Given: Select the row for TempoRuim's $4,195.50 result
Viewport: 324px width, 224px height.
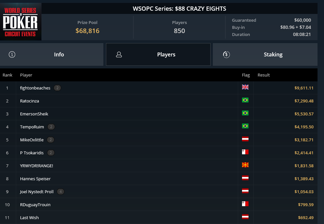Looking at the screenshot, I should point(159,127).
